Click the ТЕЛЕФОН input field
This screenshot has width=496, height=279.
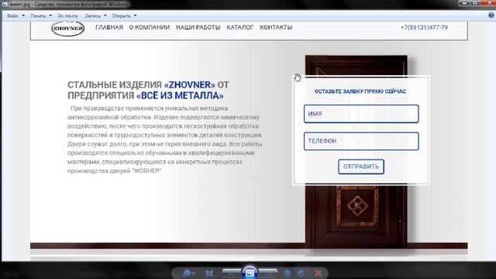point(361,141)
